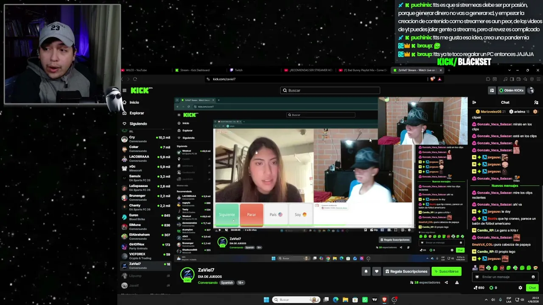Click the Kick logo

point(141,90)
